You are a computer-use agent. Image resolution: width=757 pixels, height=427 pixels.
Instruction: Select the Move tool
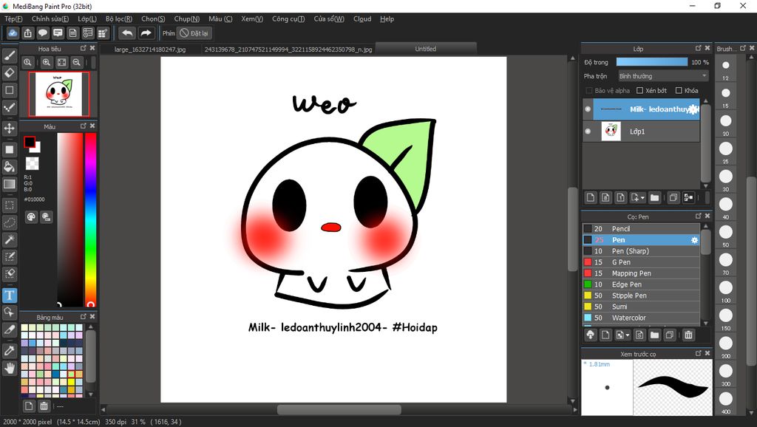(x=10, y=129)
